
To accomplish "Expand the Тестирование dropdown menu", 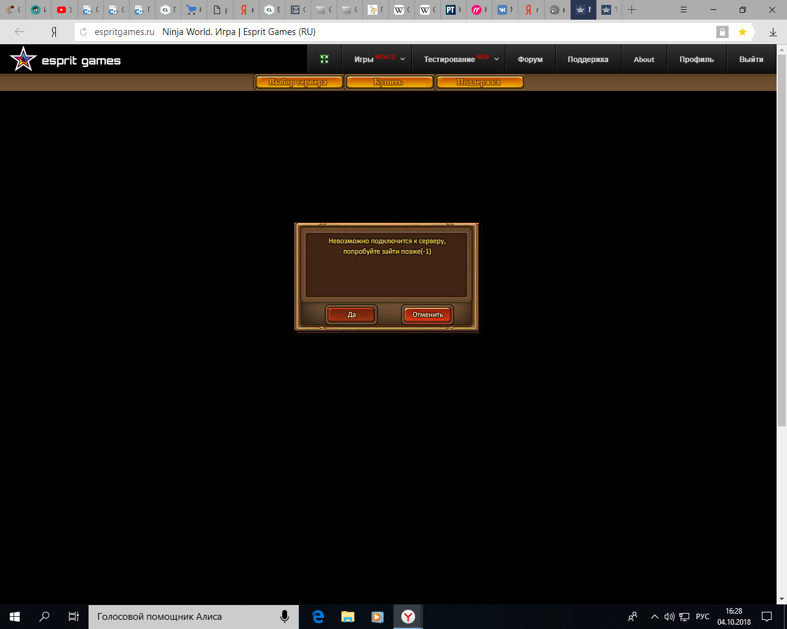I will pos(461,60).
